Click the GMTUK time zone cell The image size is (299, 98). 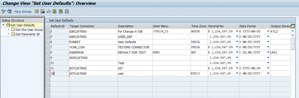point(199,32)
